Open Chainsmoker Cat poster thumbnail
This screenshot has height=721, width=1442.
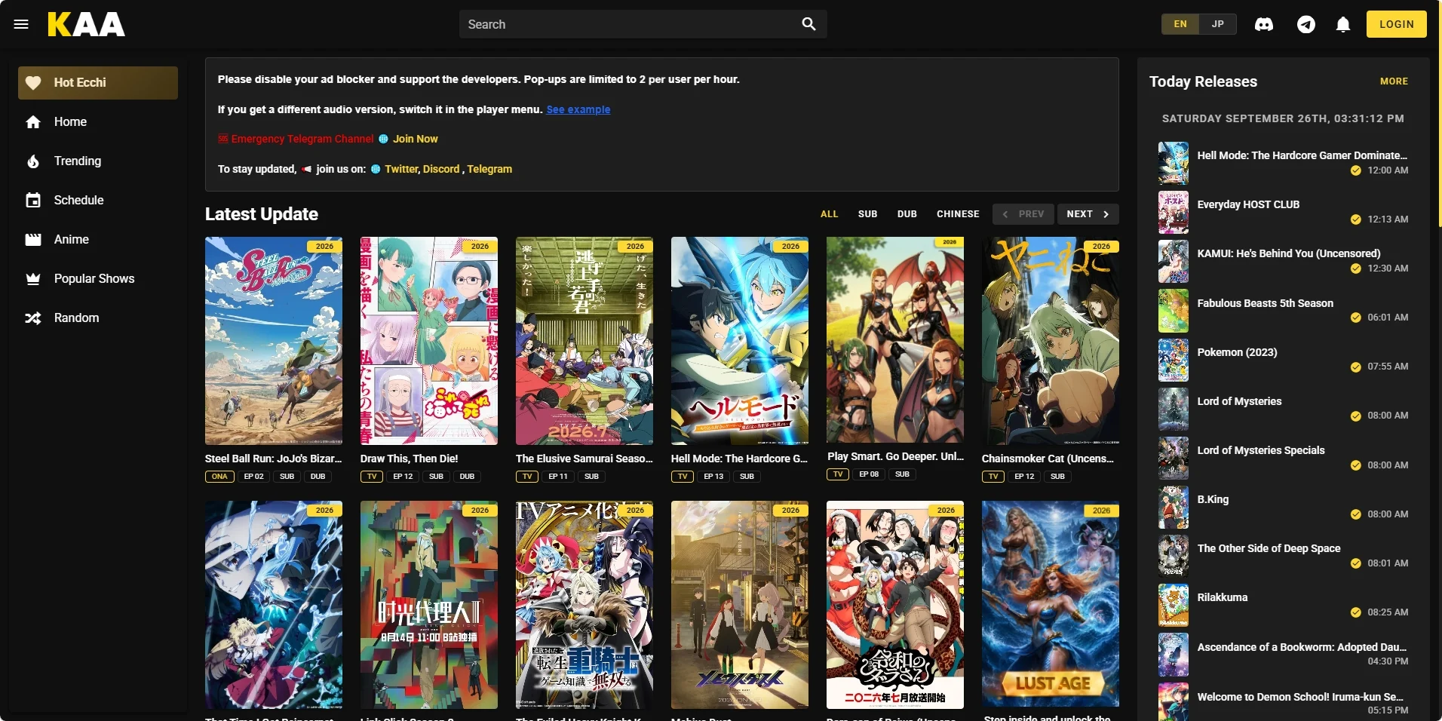(x=1051, y=341)
